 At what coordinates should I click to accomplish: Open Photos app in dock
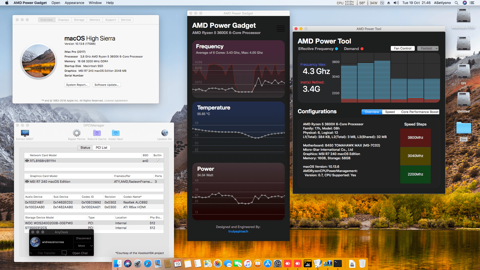(218, 263)
